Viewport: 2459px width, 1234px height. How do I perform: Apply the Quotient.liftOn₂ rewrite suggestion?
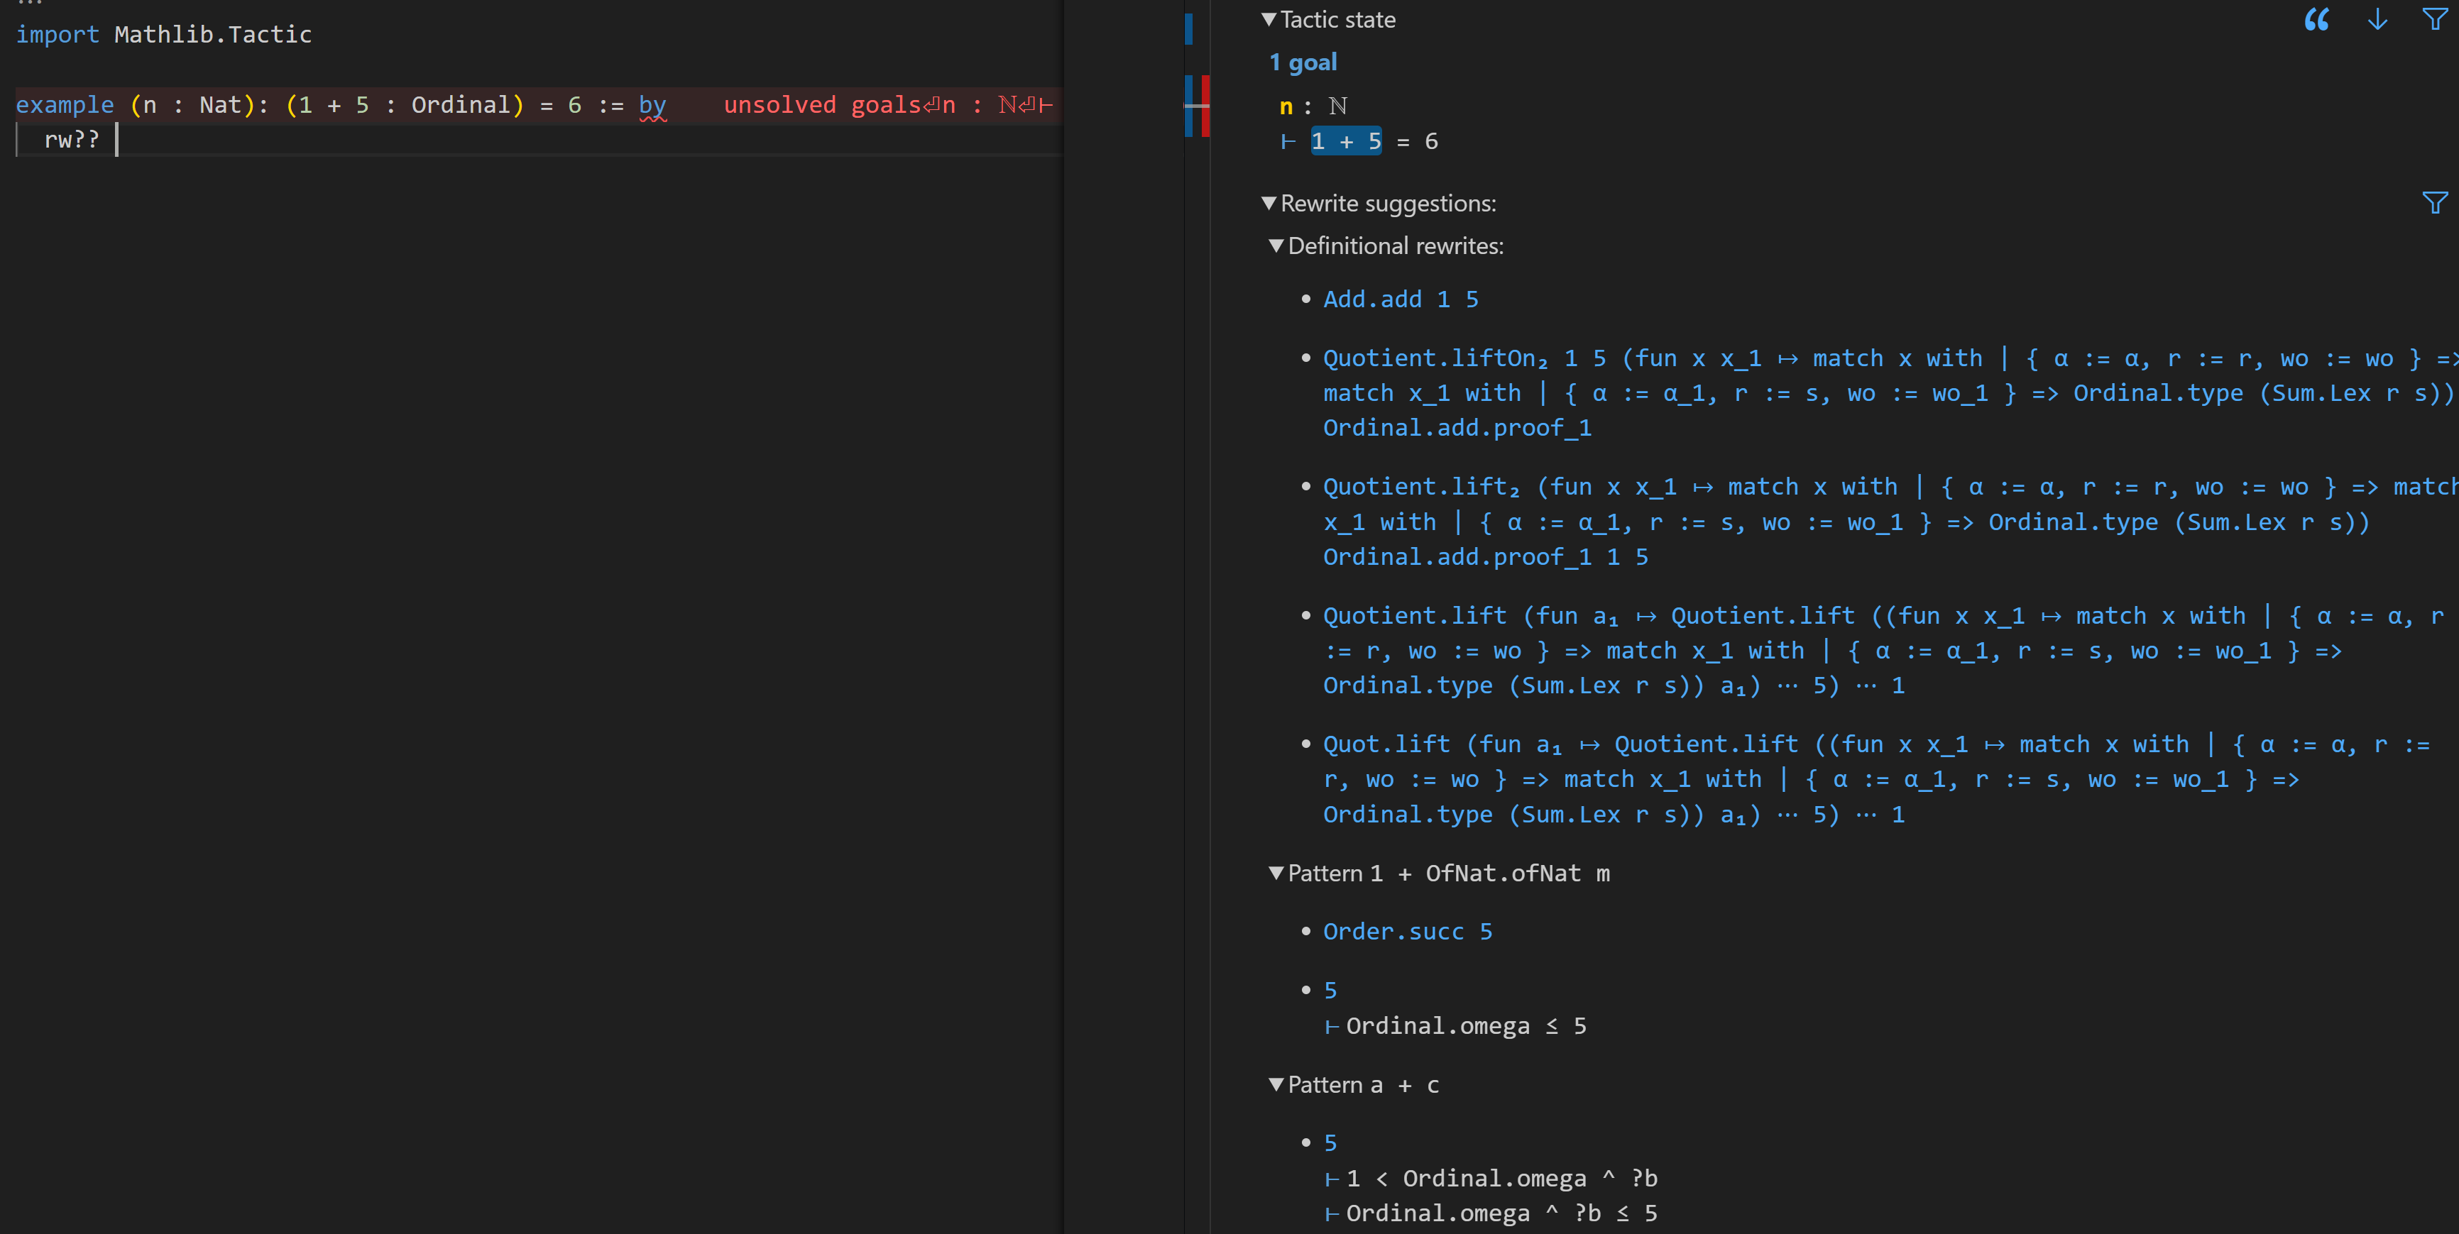coord(1890,393)
